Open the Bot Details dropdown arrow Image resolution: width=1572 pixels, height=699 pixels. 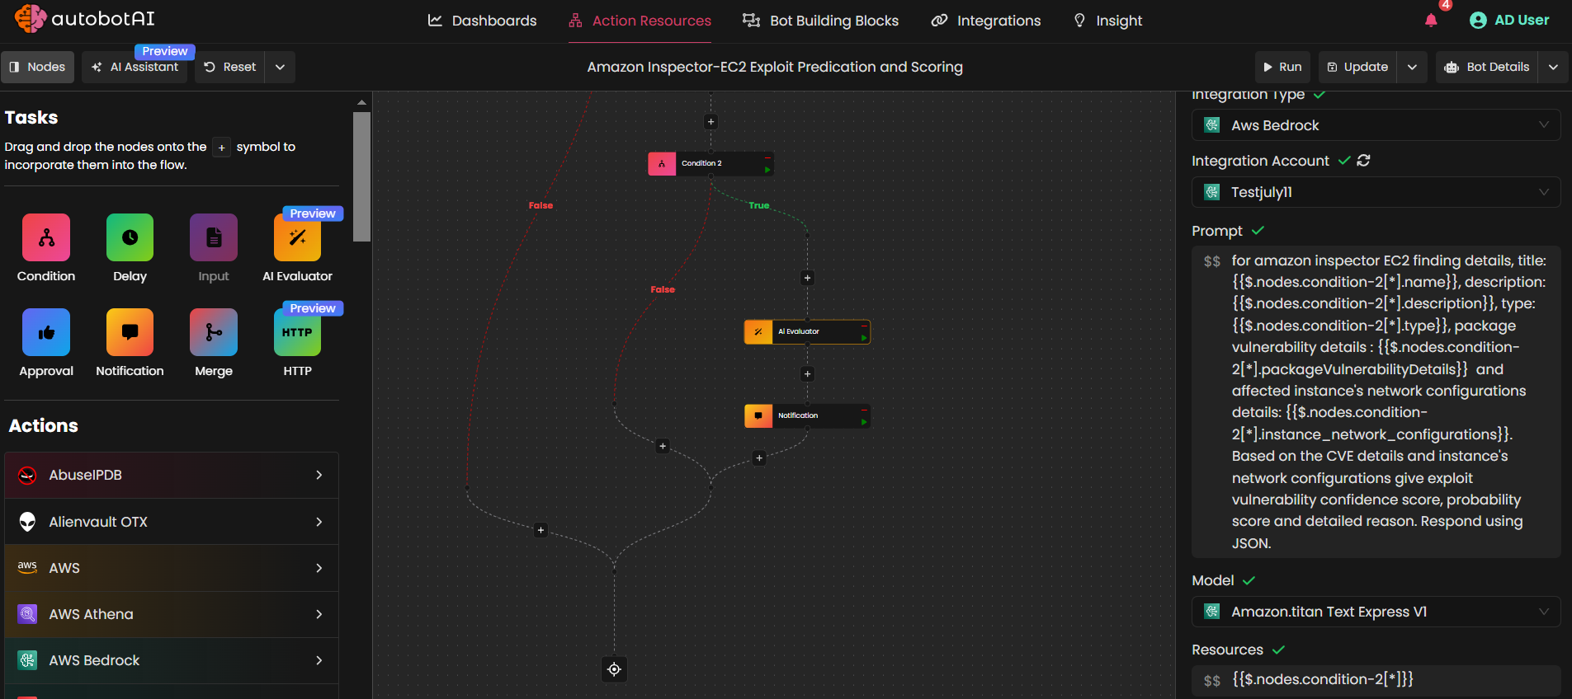1553,67
